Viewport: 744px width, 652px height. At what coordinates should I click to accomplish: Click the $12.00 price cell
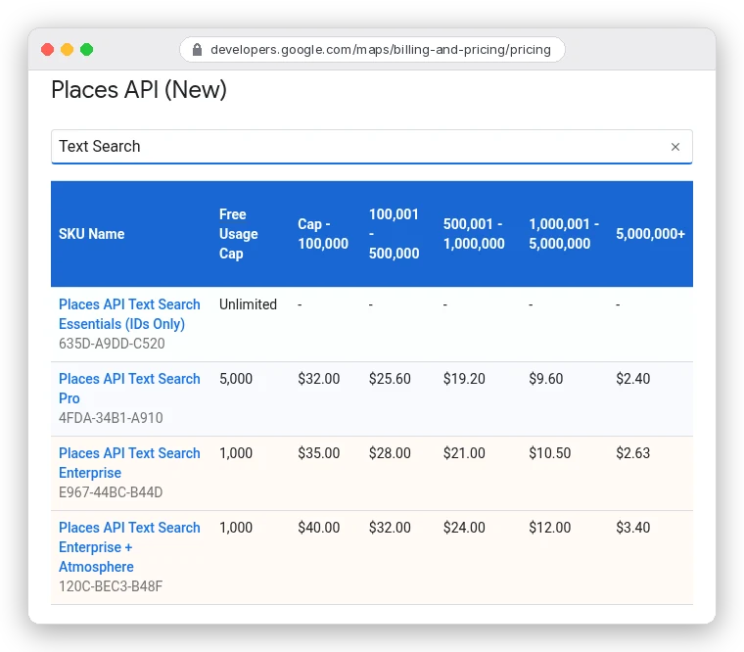click(550, 528)
